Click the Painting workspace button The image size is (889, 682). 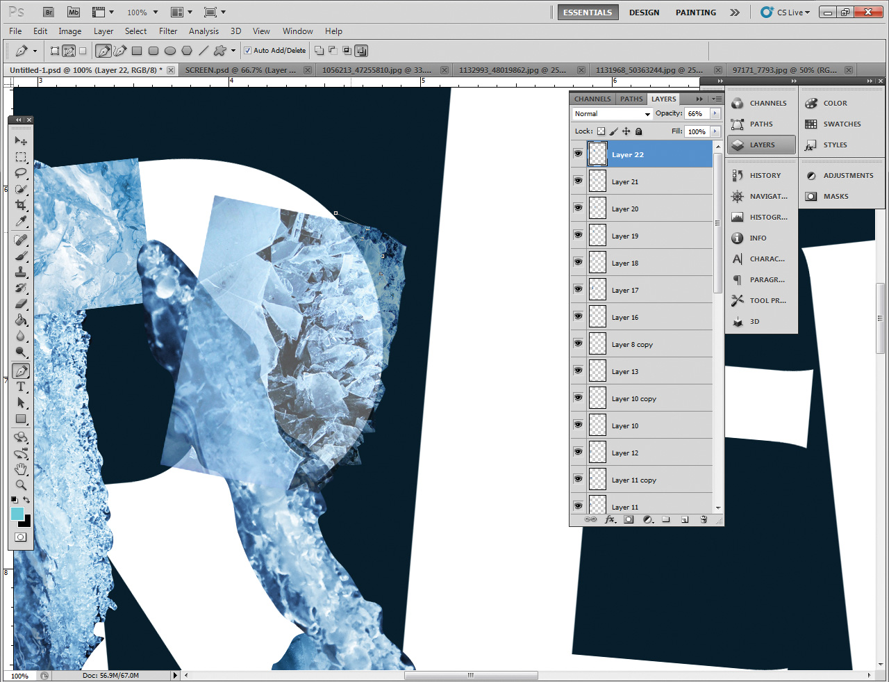[x=695, y=13]
